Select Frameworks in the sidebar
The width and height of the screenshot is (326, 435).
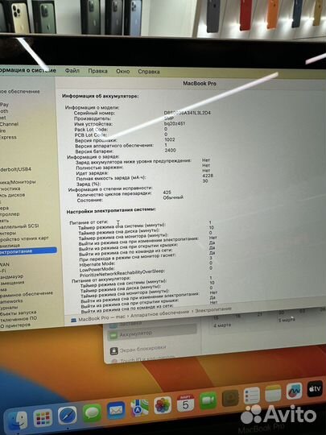pyautogui.click(x=11, y=301)
